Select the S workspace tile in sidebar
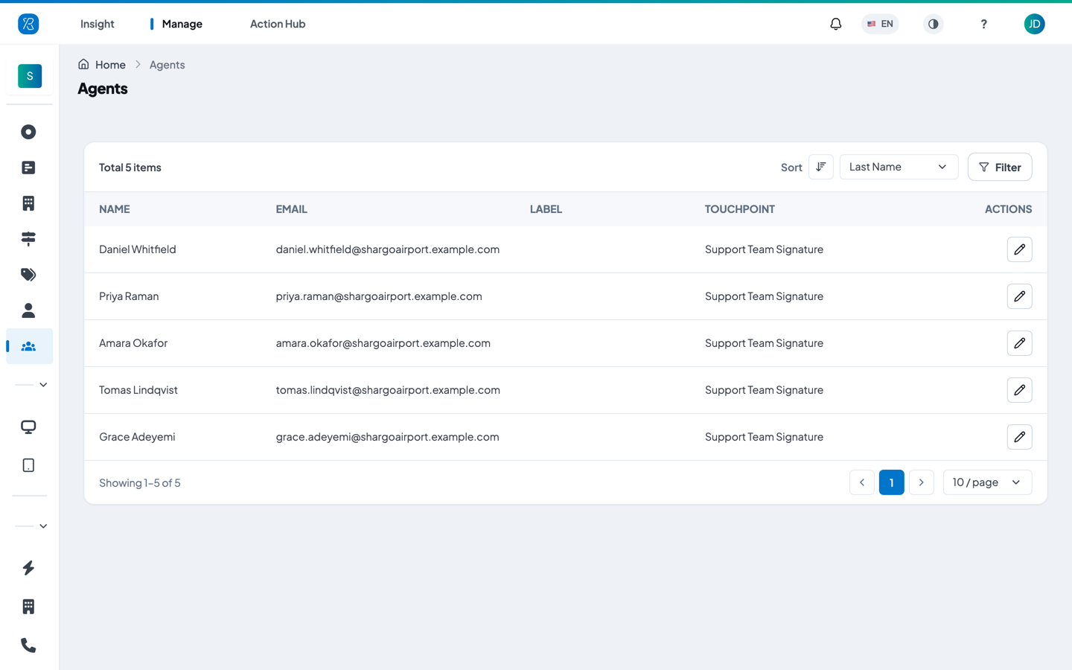The image size is (1072, 670). [30, 76]
